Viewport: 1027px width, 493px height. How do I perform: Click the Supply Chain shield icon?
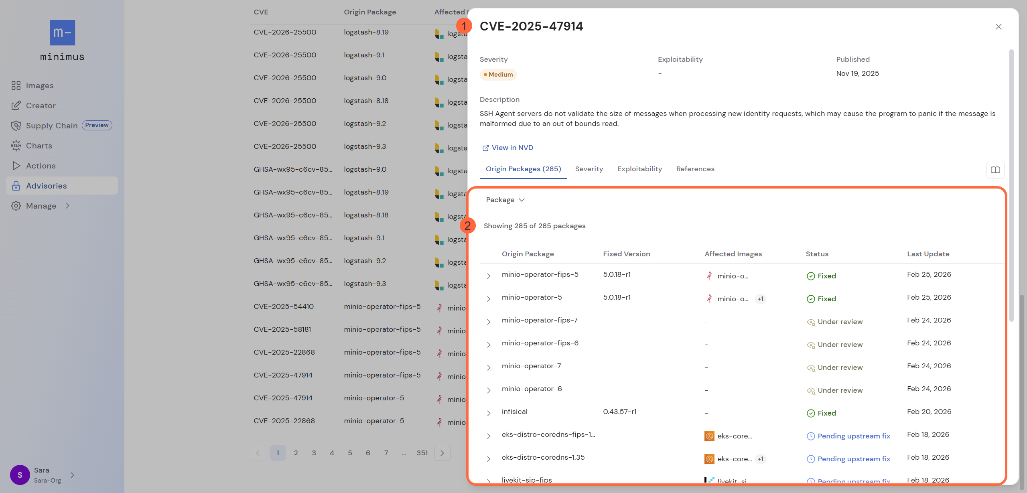(16, 126)
